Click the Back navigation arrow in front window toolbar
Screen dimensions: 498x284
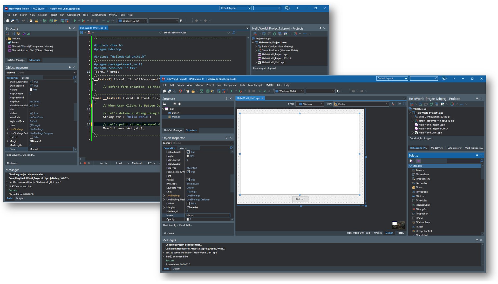(x=353, y=91)
